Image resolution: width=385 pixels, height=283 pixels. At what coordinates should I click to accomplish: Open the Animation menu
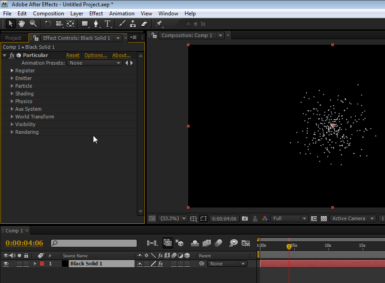click(122, 14)
